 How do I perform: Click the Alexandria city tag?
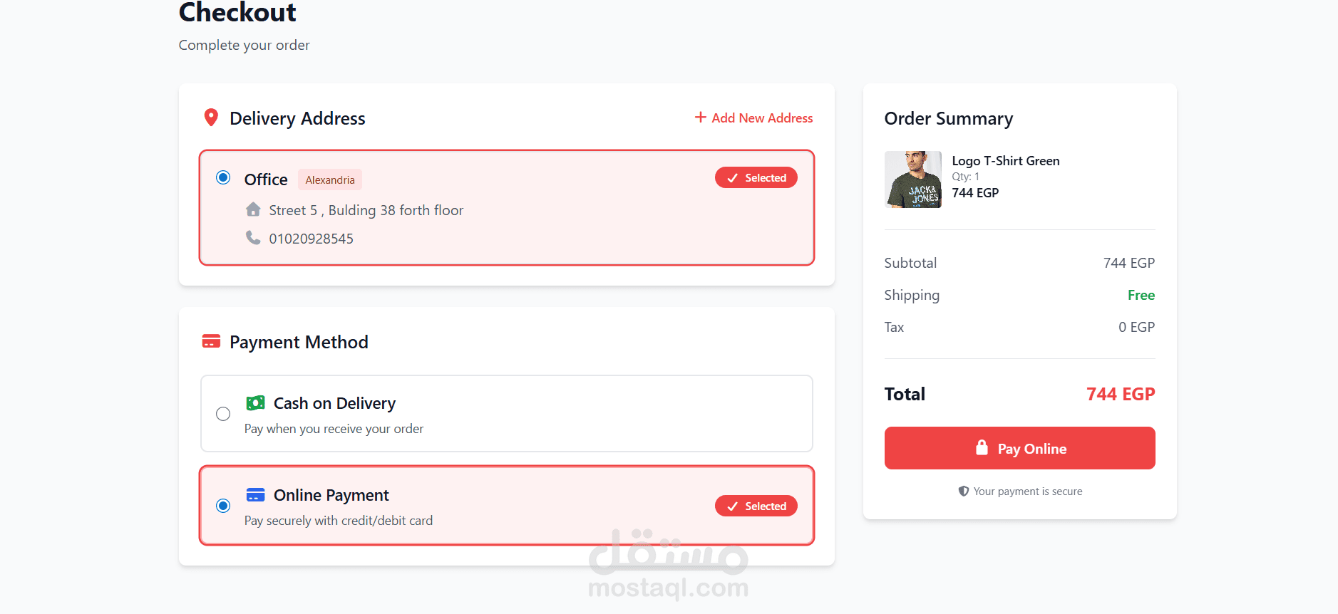point(330,180)
